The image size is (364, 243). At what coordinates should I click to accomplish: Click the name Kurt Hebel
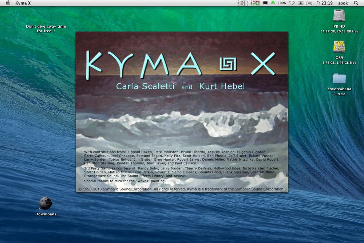[222, 86]
